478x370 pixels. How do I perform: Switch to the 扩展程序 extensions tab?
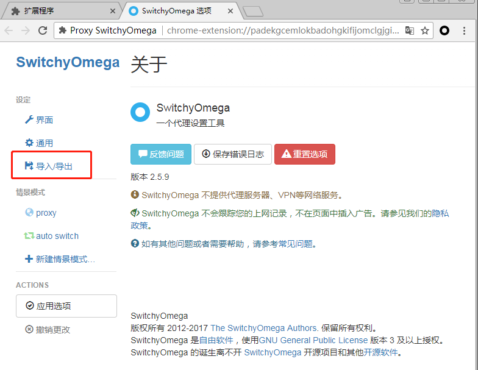61,11
